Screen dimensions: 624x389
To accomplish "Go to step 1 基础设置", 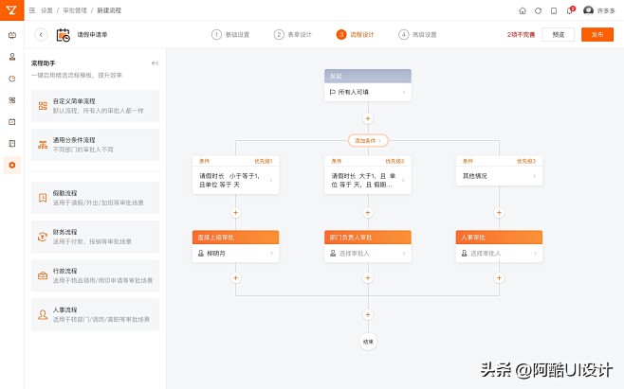I will point(230,35).
